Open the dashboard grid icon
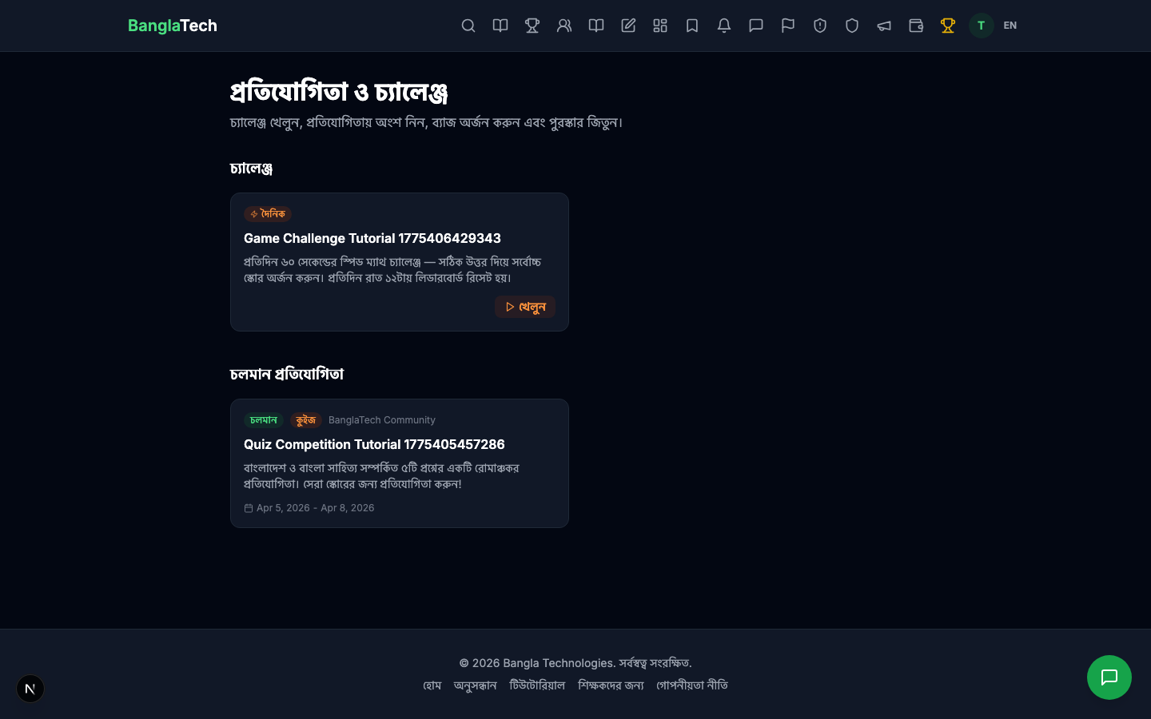Viewport: 1151px width, 719px height. (x=660, y=26)
